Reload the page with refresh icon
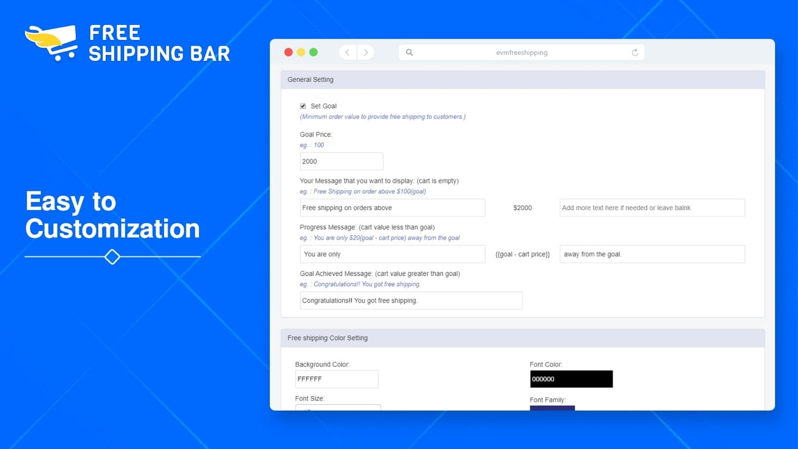This screenshot has height=449, width=798. pyautogui.click(x=635, y=52)
